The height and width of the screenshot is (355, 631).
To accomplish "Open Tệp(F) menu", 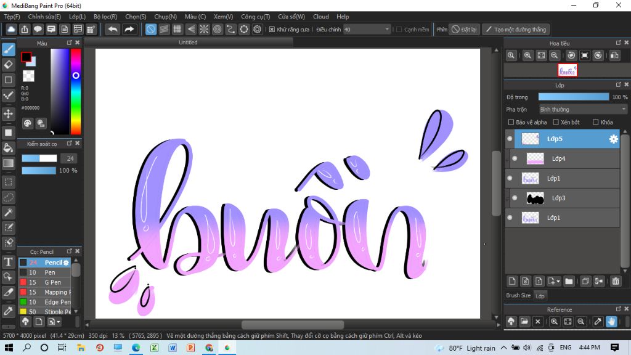I will 12,17.
